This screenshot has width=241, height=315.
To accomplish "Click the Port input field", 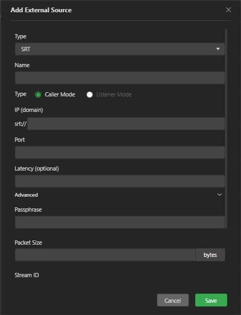I will [120, 152].
